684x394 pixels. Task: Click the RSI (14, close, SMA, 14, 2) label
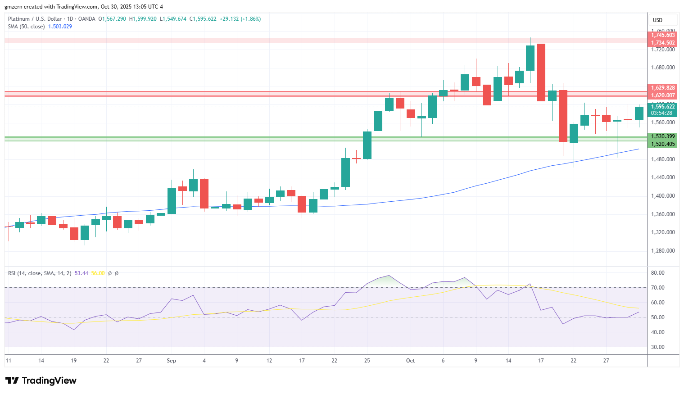pos(40,273)
